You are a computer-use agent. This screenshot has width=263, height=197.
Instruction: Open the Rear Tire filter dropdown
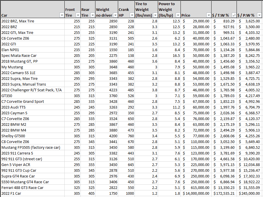(93, 15)
